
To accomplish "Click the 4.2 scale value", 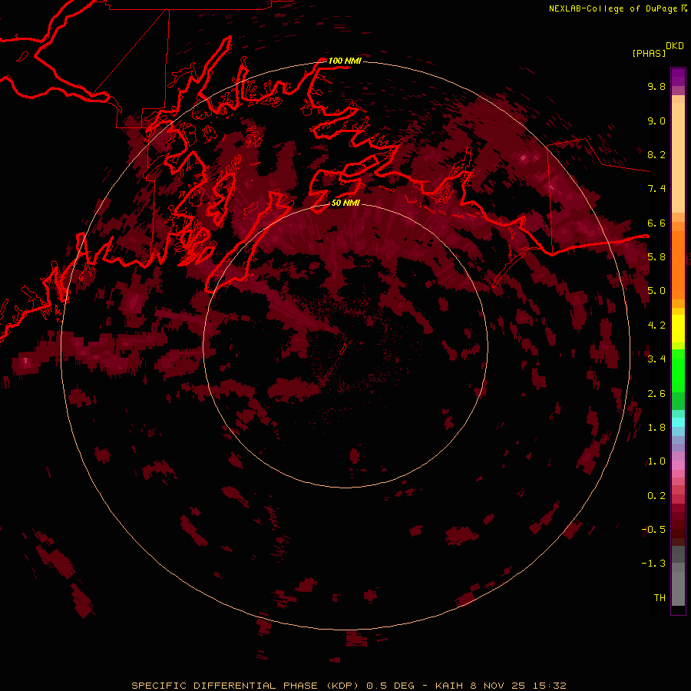I will pyautogui.click(x=656, y=326).
